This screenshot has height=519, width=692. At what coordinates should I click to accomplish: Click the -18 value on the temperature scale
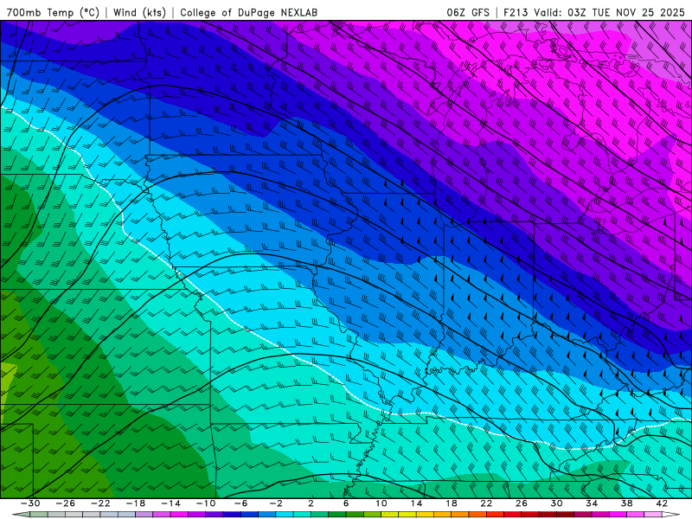click(136, 503)
